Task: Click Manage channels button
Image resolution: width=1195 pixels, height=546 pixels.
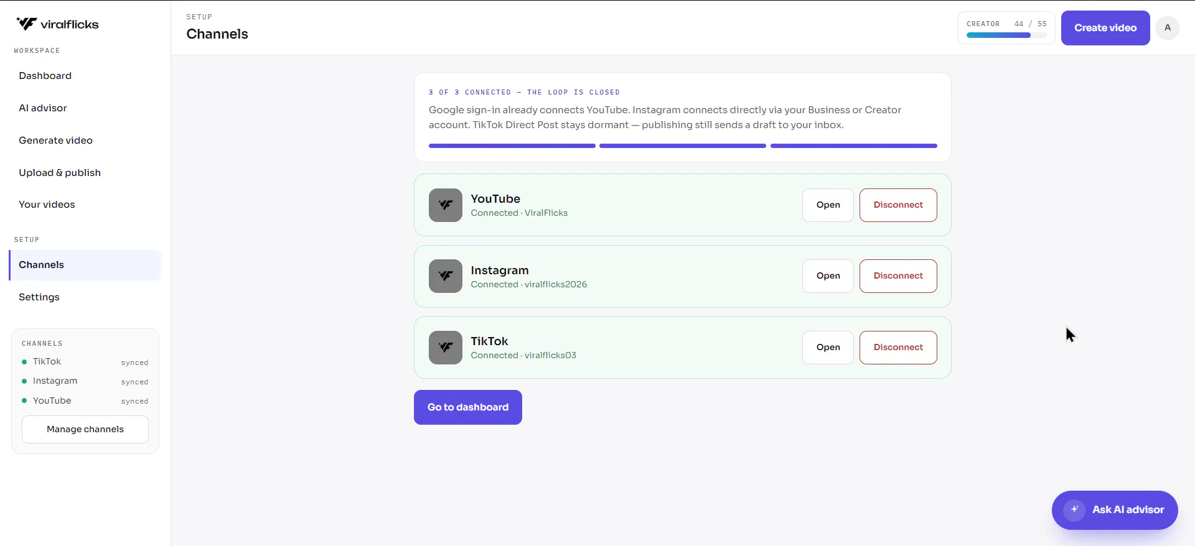Action: pyautogui.click(x=85, y=429)
